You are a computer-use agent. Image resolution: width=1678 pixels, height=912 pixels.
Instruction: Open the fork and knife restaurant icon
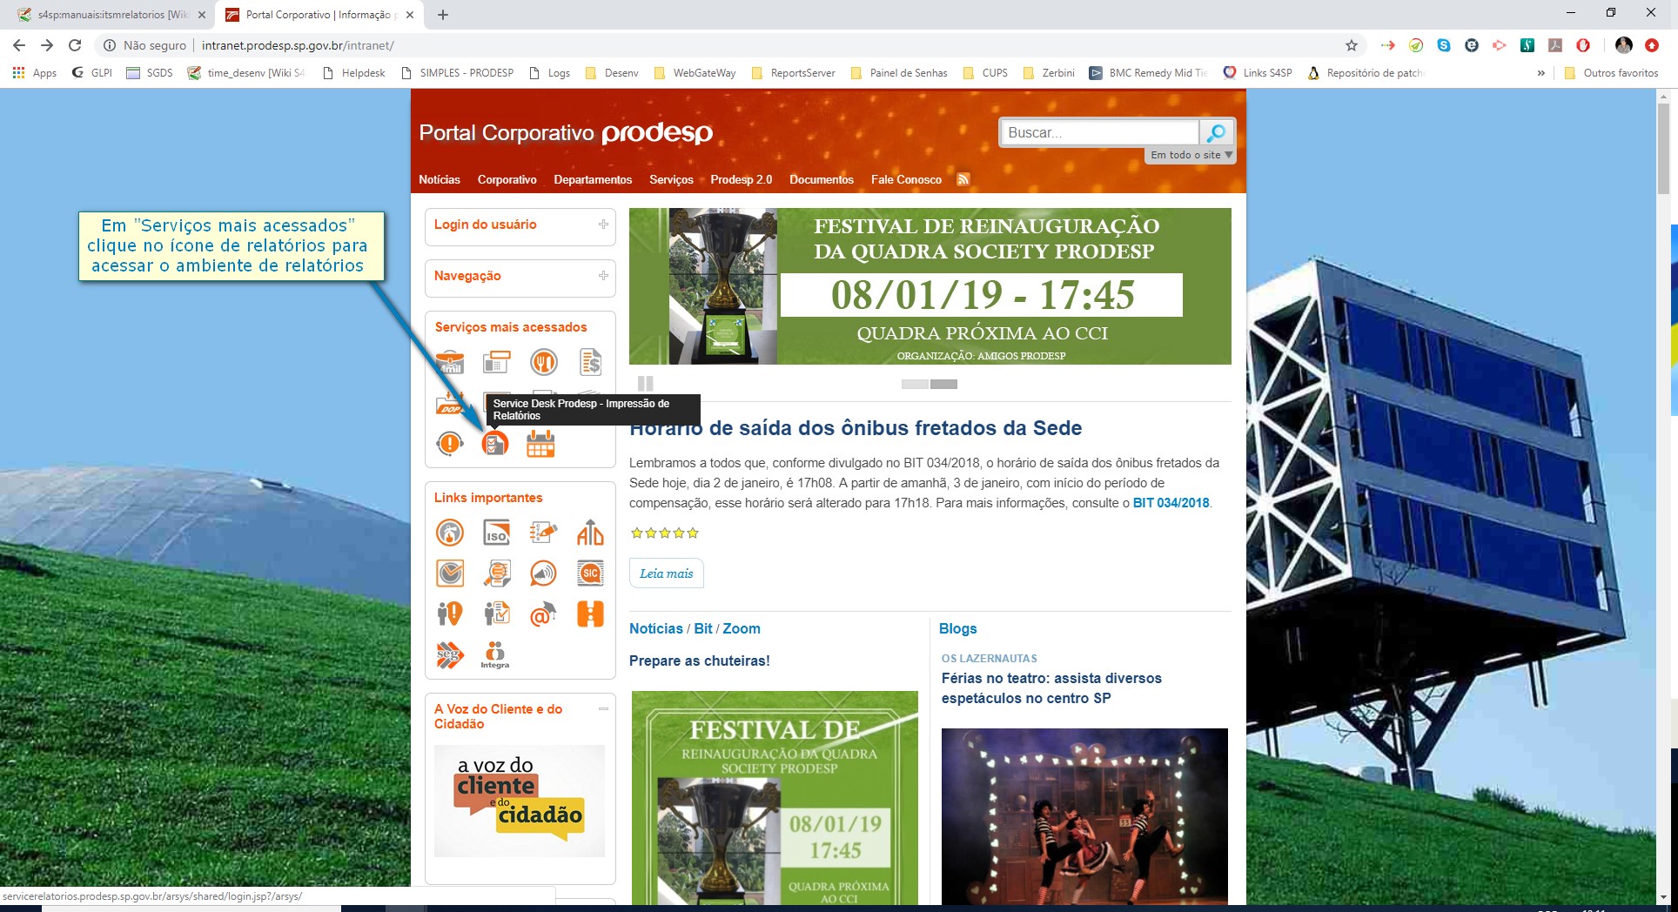pos(543,362)
